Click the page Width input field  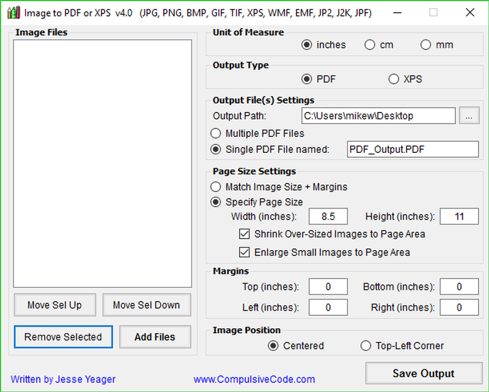328,216
